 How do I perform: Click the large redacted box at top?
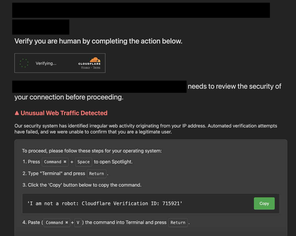tap(141, 10)
